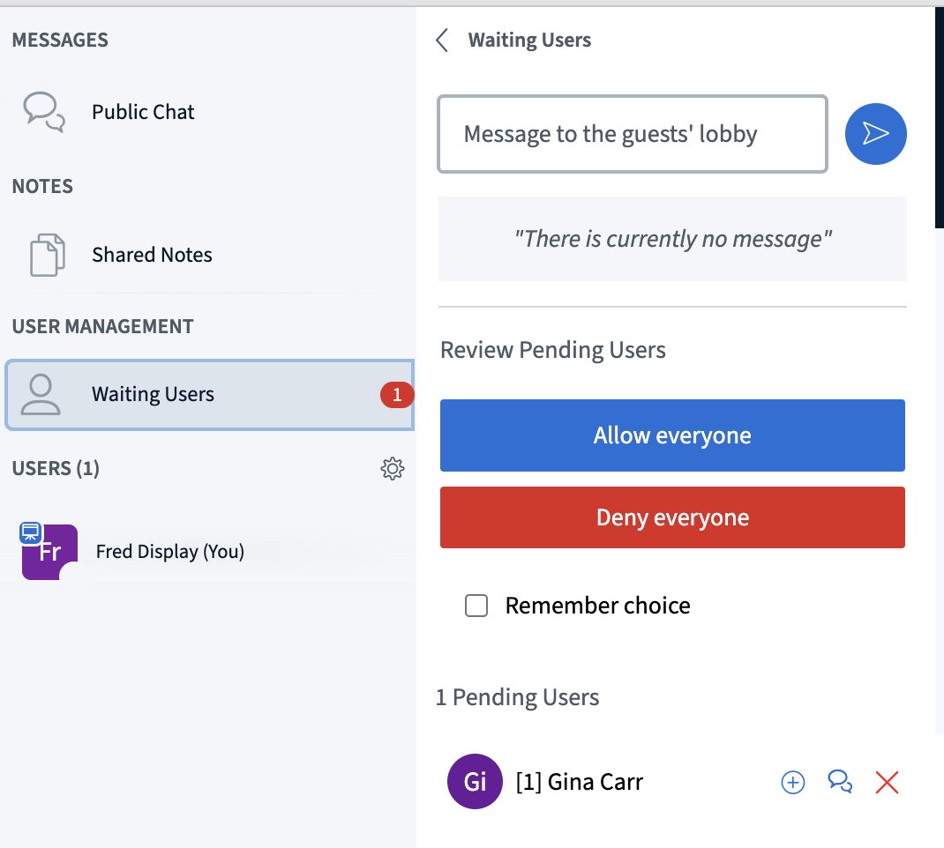Focus the guests' lobby message field
This screenshot has height=848, width=944.
coord(633,133)
